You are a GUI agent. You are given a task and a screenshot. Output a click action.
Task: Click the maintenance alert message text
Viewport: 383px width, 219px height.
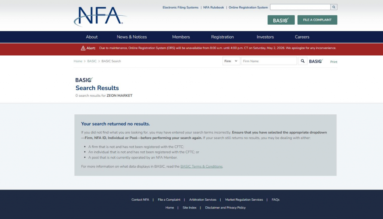217,48
